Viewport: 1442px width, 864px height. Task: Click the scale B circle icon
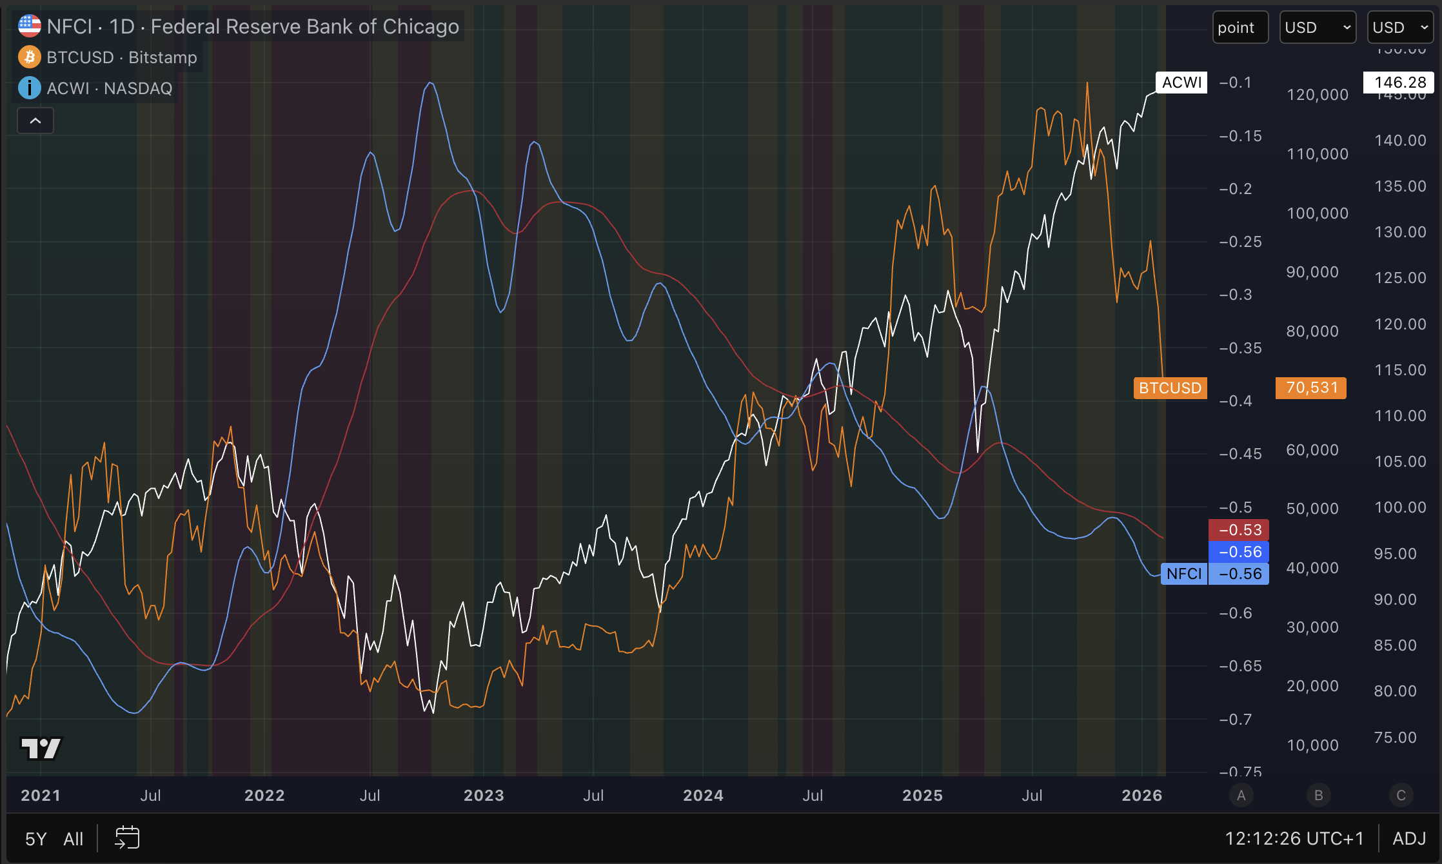1318,795
